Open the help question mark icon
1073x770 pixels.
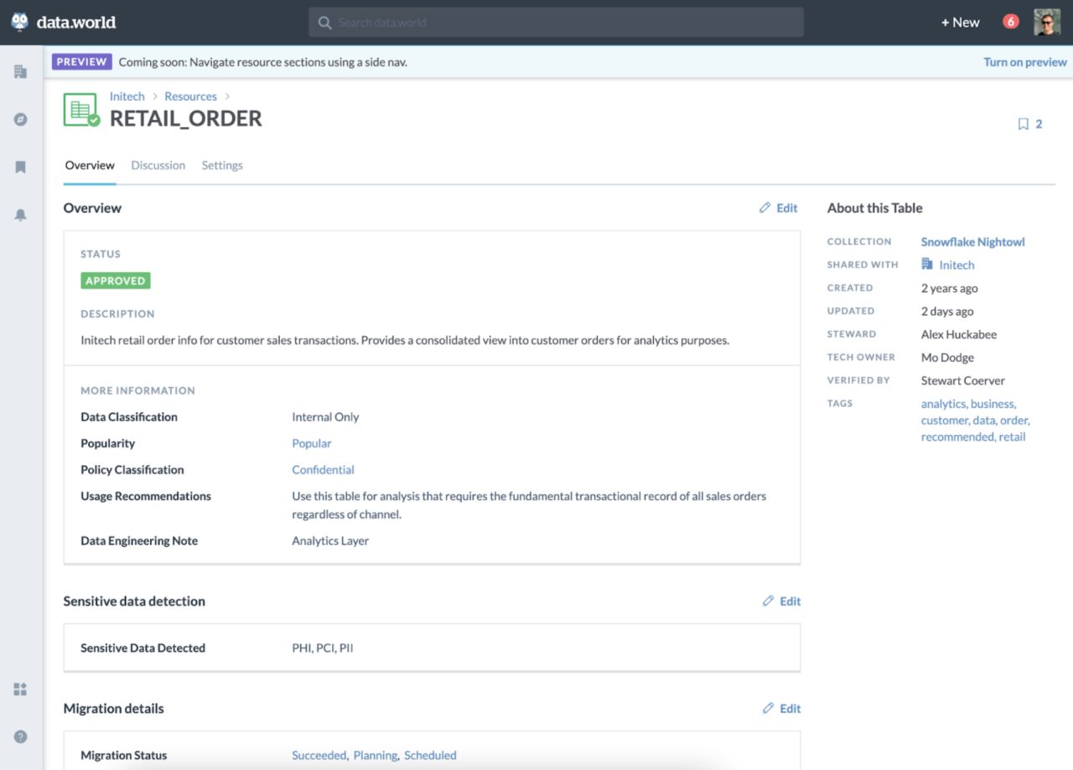[21, 737]
